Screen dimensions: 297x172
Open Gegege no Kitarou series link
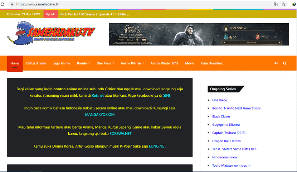coord(226,125)
